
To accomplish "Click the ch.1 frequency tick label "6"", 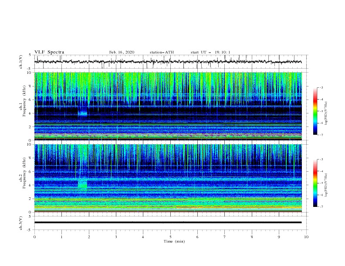I will (x=30, y=100).
